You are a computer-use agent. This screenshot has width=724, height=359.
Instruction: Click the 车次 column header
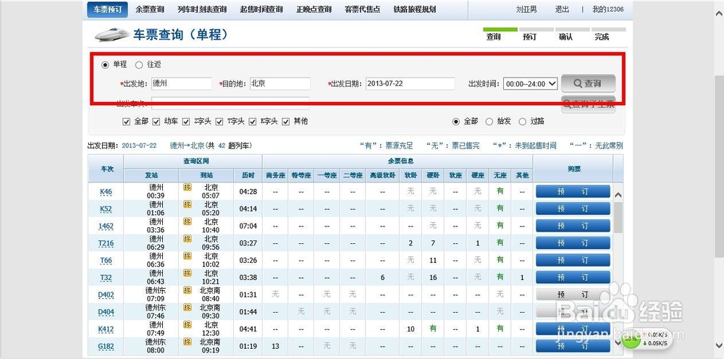[106, 169]
